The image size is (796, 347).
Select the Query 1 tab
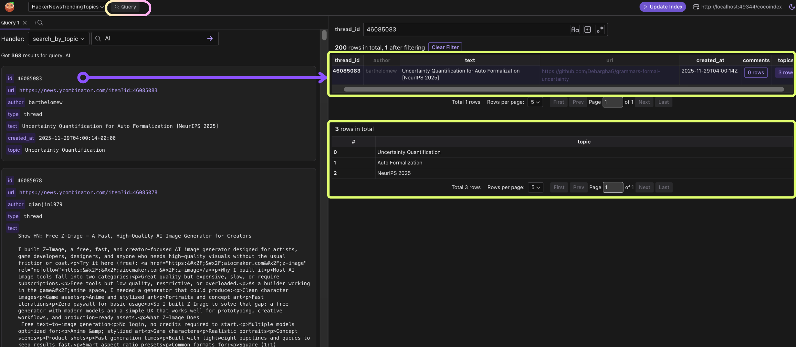coord(10,22)
